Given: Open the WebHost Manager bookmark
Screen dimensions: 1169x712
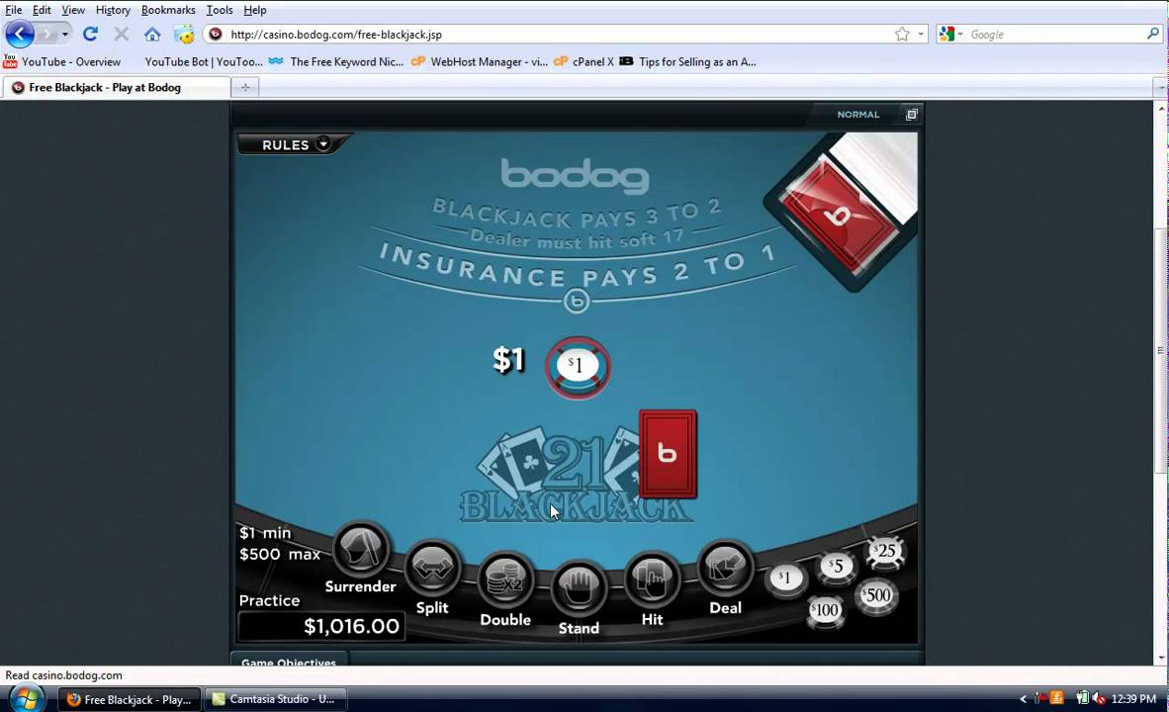Looking at the screenshot, I should 480,62.
